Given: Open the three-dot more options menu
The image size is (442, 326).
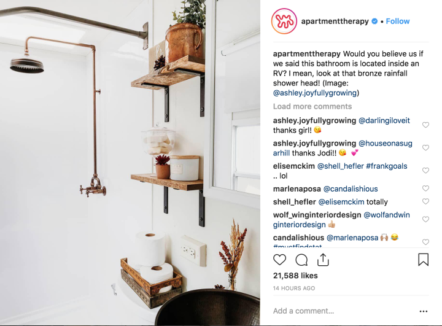Looking at the screenshot, I should pos(424,311).
